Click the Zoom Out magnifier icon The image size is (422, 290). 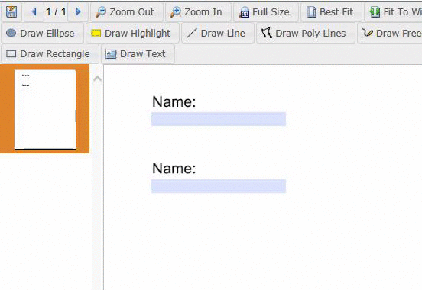[101, 12]
